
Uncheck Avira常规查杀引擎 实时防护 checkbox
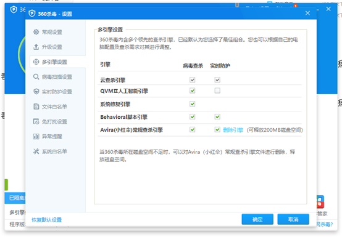217,130
